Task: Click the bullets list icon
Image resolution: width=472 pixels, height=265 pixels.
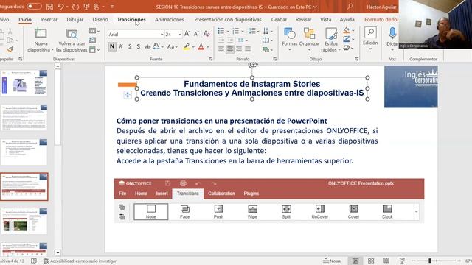Action: coord(221,31)
